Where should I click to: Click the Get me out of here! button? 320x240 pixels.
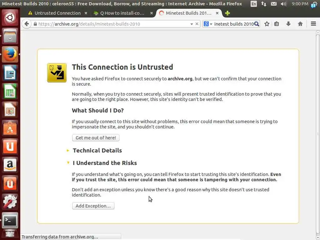click(x=96, y=138)
